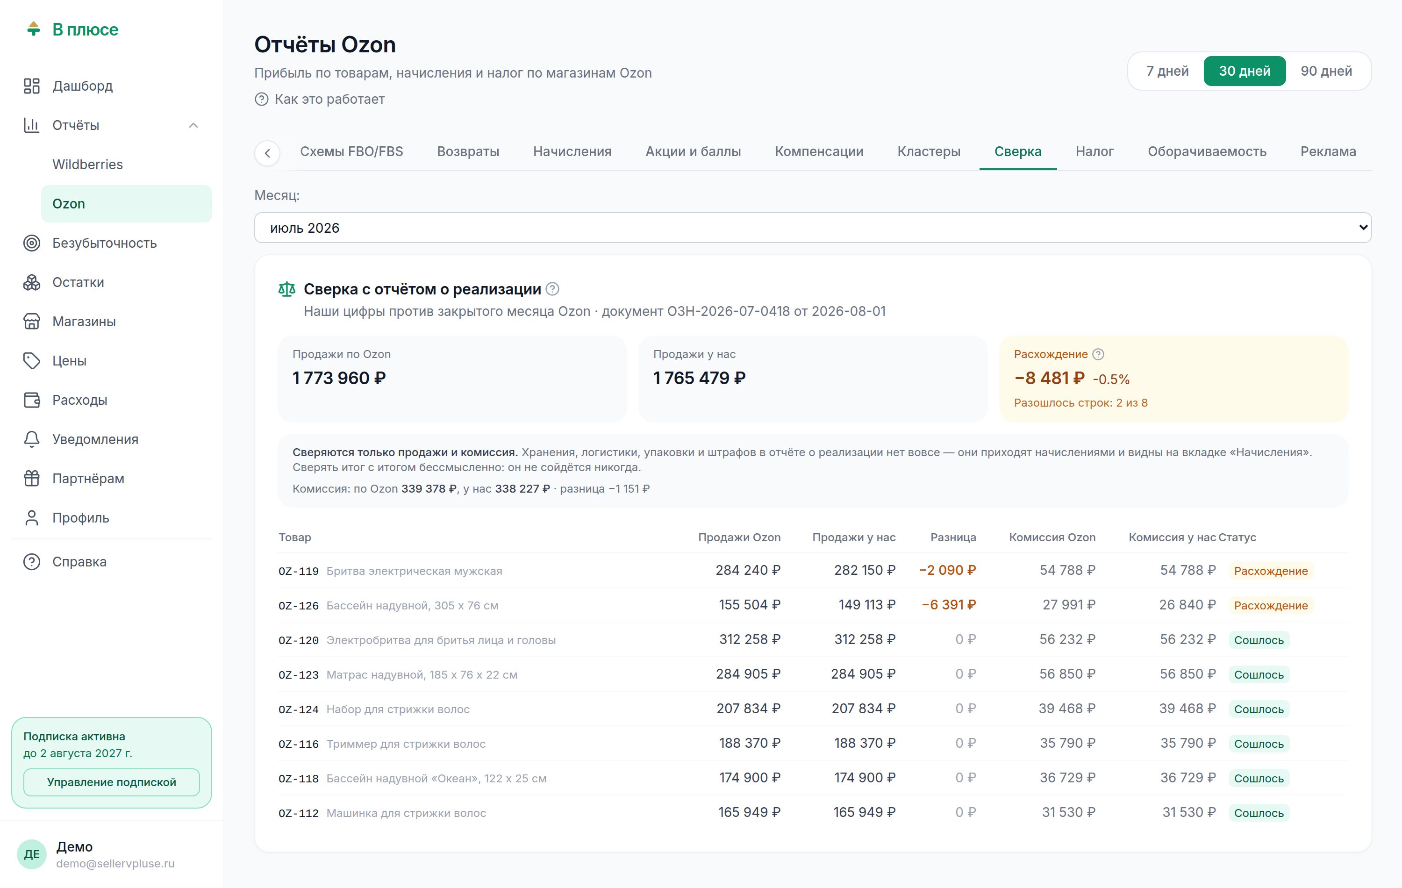Switch to the Возвраты tab

pyautogui.click(x=468, y=151)
